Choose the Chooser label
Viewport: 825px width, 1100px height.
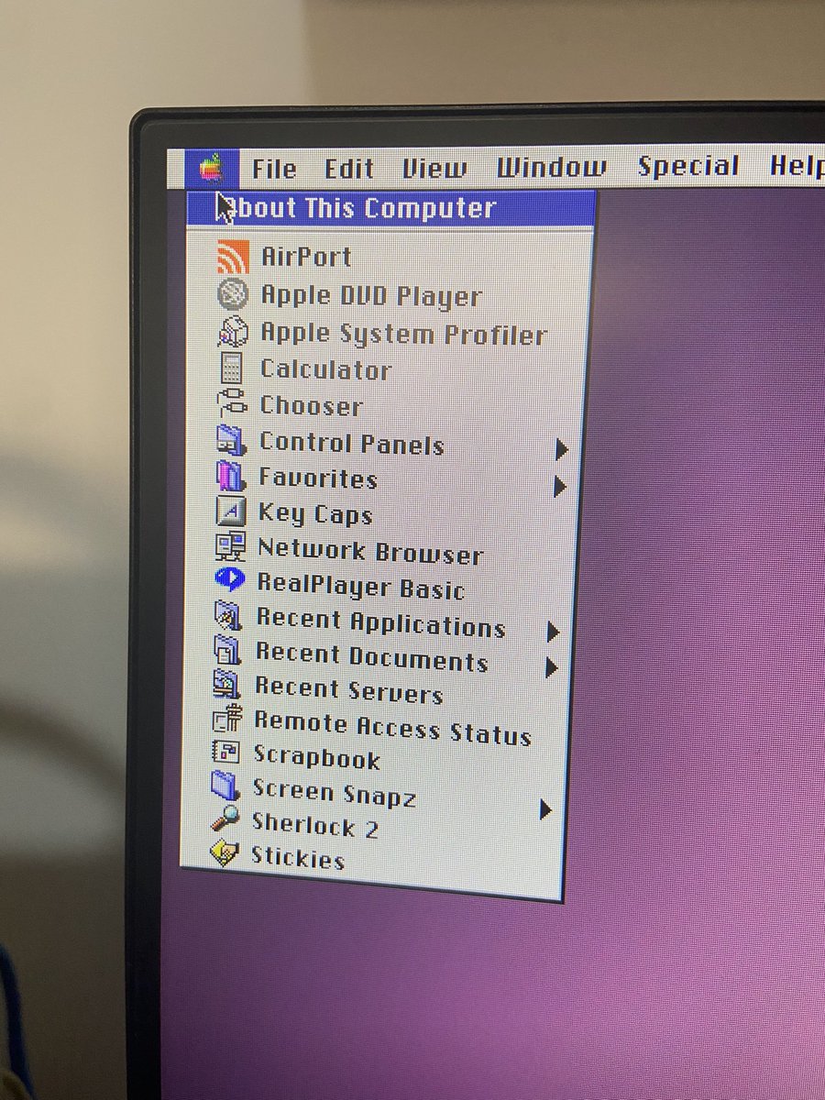click(312, 406)
